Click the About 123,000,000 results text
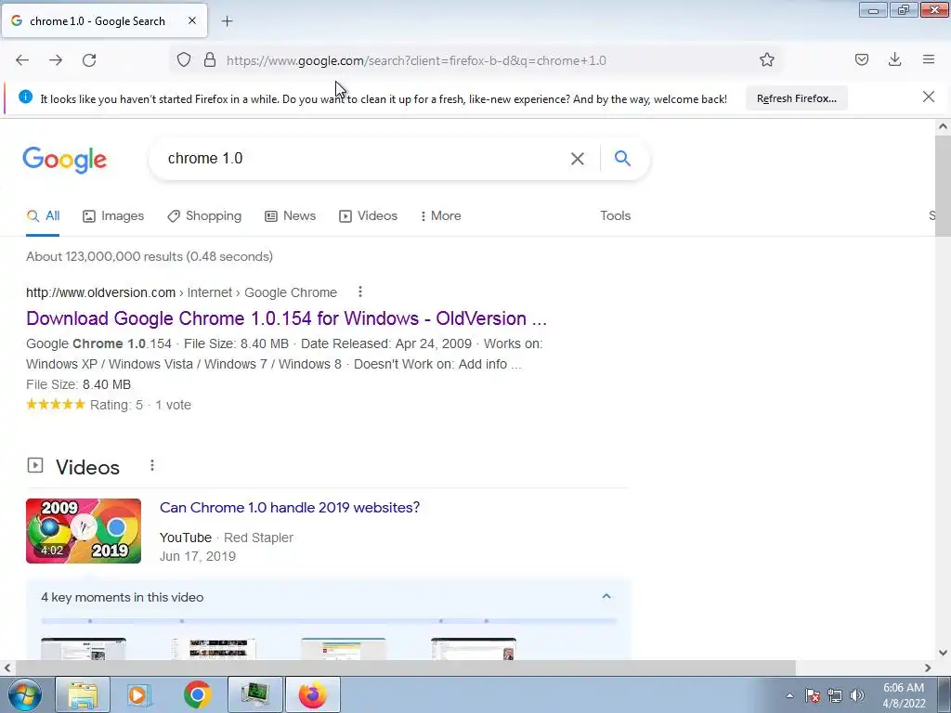This screenshot has width=951, height=713. 150,256
